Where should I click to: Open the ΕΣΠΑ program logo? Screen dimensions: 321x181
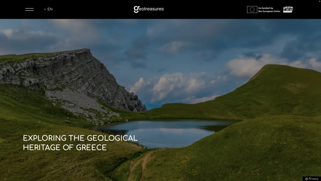tap(288, 8)
